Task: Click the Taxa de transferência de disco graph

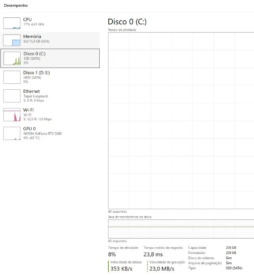Action: point(181,229)
